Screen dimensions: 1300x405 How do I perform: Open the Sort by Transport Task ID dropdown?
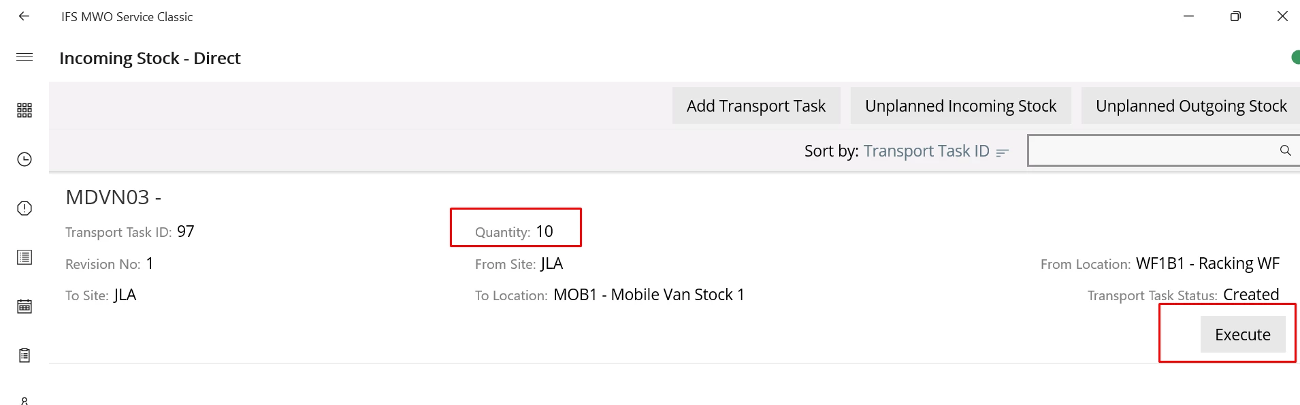click(926, 151)
